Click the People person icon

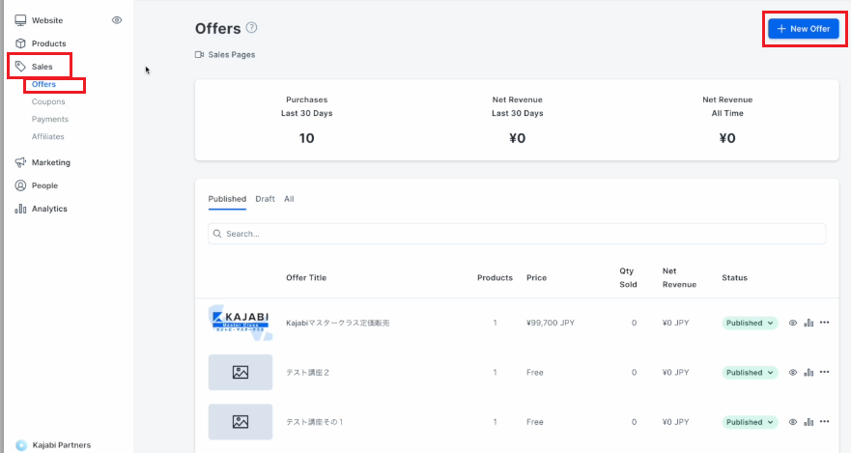20,185
